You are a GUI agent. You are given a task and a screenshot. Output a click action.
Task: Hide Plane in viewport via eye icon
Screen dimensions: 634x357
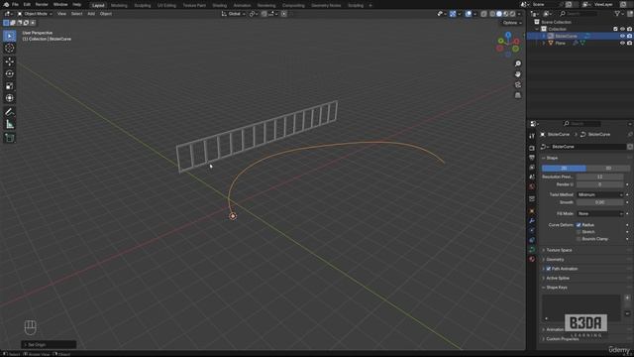tap(622, 43)
